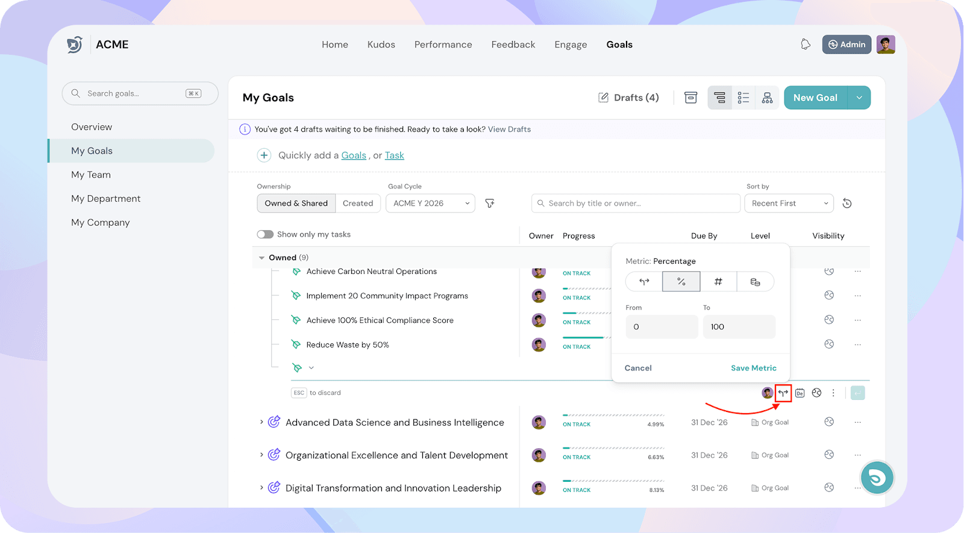Open the floating chat assistant icon
The image size is (964, 533).
[877, 478]
